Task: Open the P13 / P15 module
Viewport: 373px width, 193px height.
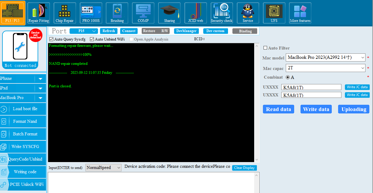Action: (x=12, y=13)
